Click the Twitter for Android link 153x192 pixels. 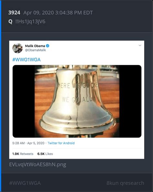click(61, 143)
